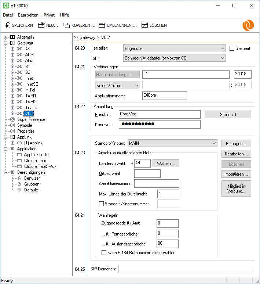Expand the Allgemein tree node
Viewport: 260px width, 284px height.
6,37
